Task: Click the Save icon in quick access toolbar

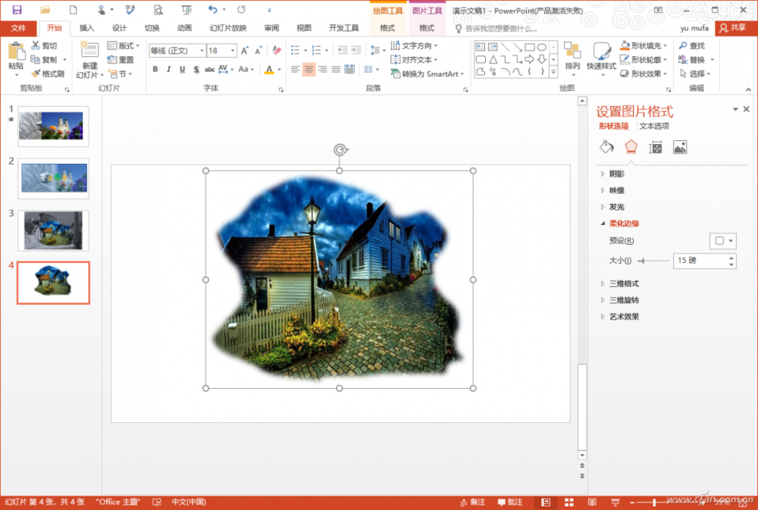Action: coord(17,10)
